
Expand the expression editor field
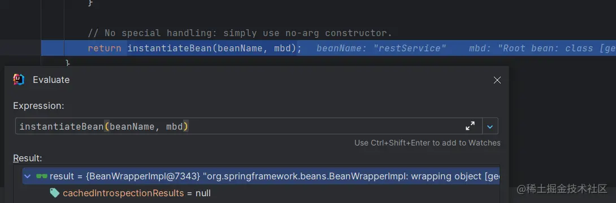(x=470, y=126)
